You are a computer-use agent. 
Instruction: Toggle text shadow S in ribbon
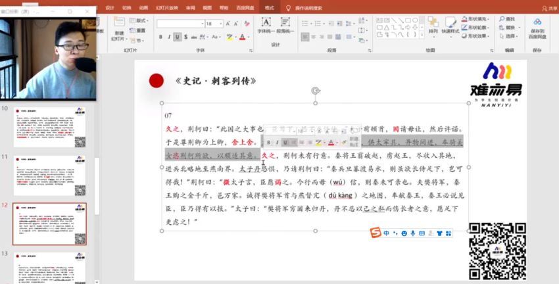pos(185,37)
